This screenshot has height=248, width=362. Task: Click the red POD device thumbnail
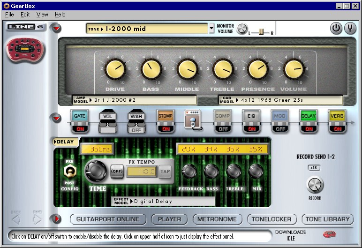(x=25, y=49)
